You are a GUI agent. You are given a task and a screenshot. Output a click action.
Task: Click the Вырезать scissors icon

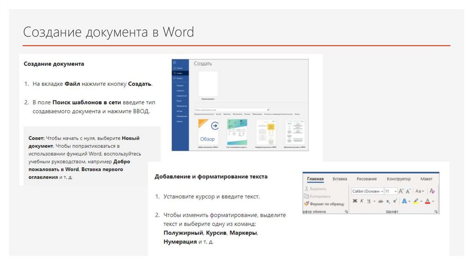307,188
